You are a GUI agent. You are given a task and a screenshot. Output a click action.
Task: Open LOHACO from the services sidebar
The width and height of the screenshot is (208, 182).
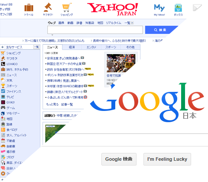(x=12, y=64)
